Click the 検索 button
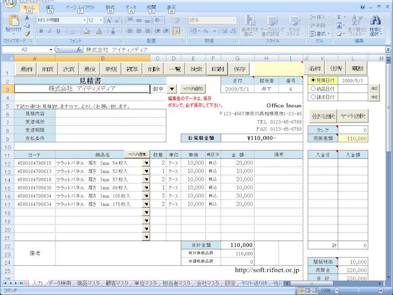Image resolution: width=393 pixels, height=295 pixels. 196,69
